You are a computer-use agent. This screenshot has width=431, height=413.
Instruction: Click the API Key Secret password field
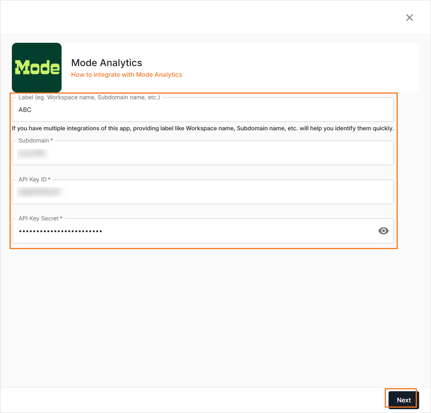click(x=203, y=231)
